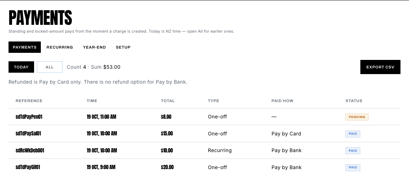
Task: Click Pay by Bank in sdTdPayGif01 row
Action: coord(287,167)
